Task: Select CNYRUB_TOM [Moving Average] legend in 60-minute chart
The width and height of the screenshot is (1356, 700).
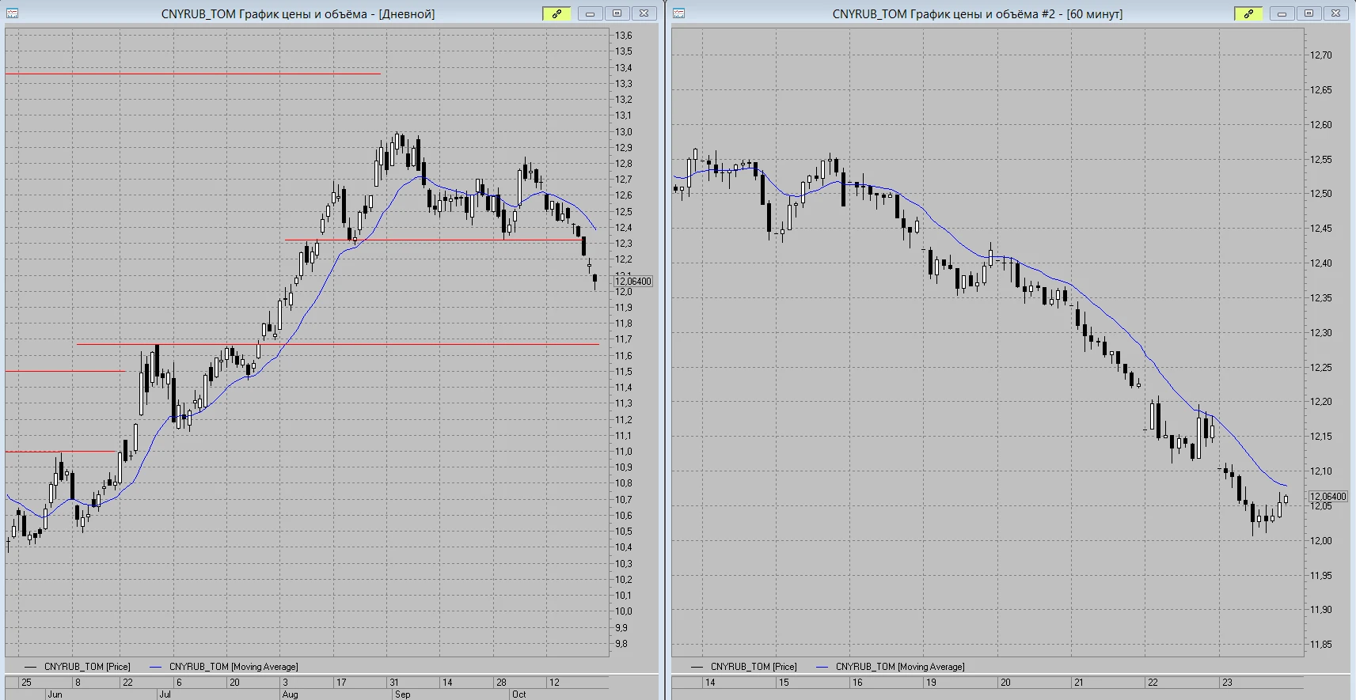Action: (900, 667)
